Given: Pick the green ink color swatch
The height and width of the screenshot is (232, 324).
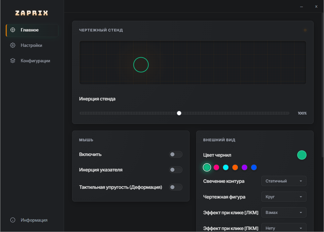Looking at the screenshot, I should 207,167.
